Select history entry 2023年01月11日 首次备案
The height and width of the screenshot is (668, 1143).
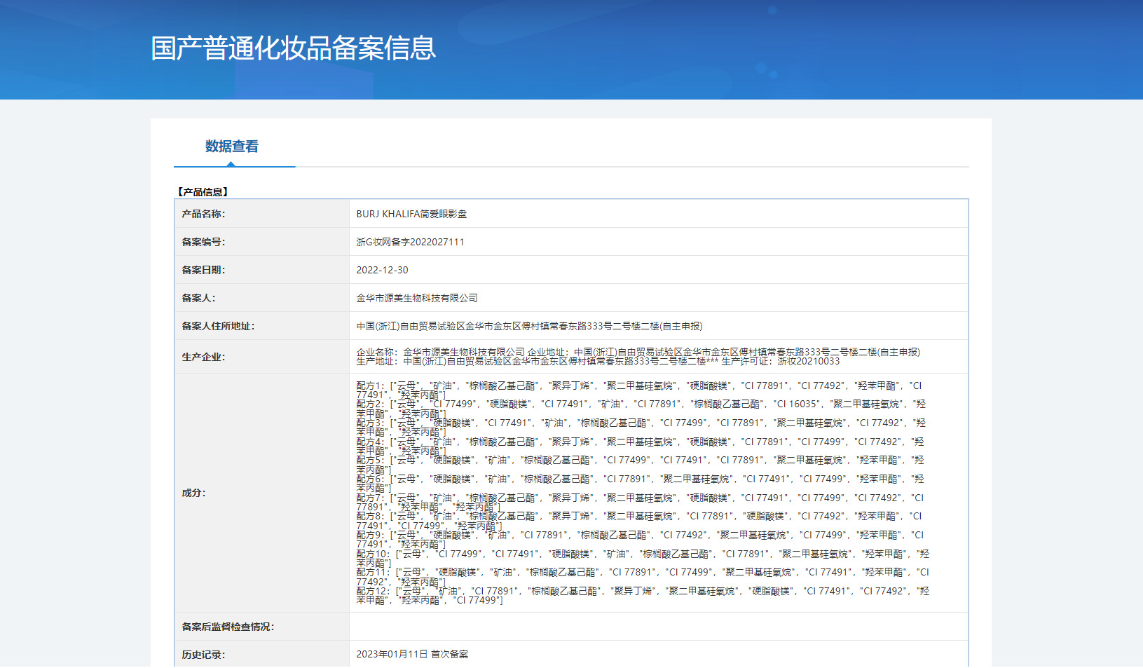[412, 654]
